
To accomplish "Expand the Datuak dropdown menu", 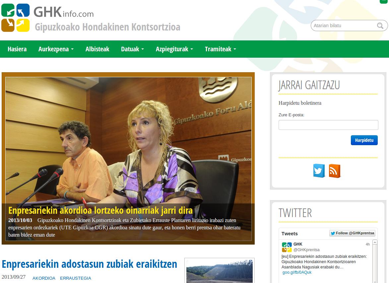I will click(132, 49).
